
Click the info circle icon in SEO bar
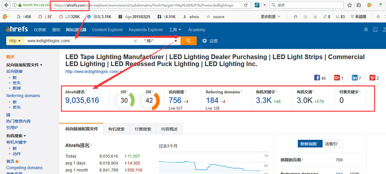(295, 17)
